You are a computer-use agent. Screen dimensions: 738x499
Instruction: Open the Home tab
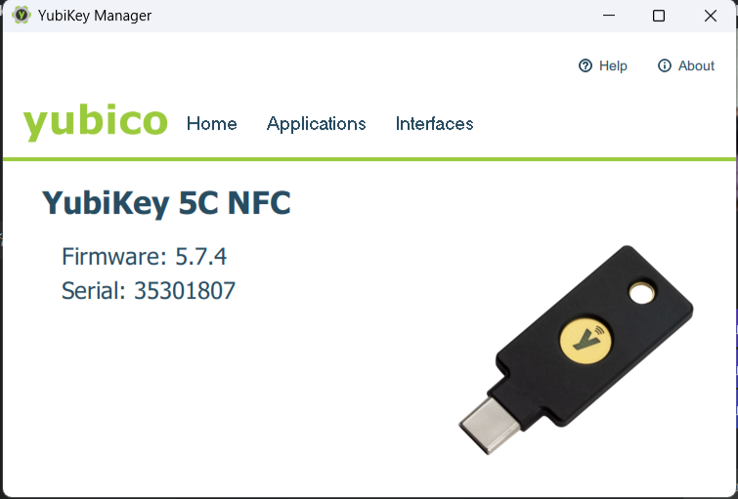pyautogui.click(x=211, y=124)
